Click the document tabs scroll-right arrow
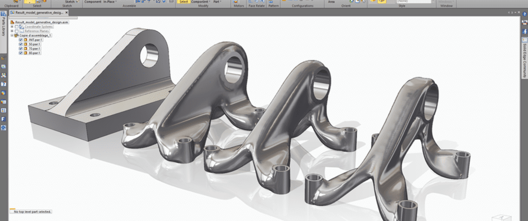Viewport: 528px width, 221px height. click(x=512, y=12)
